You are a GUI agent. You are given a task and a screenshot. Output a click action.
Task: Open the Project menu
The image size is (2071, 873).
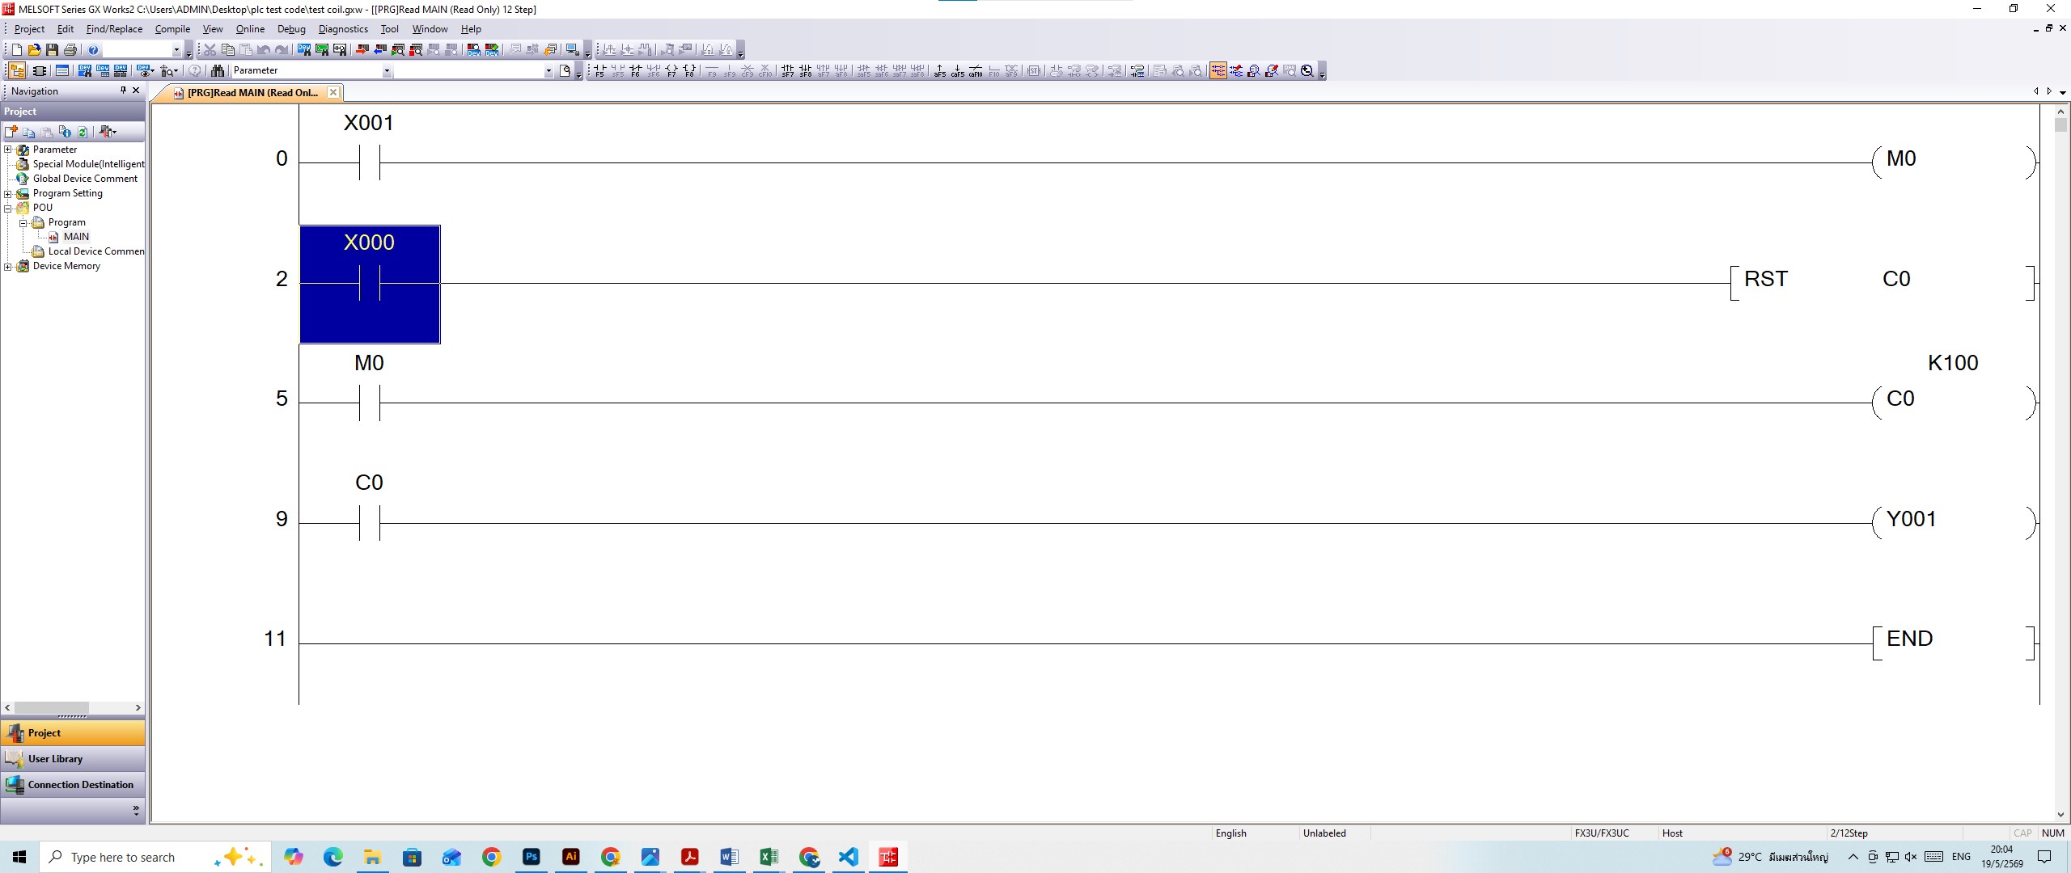point(29,29)
